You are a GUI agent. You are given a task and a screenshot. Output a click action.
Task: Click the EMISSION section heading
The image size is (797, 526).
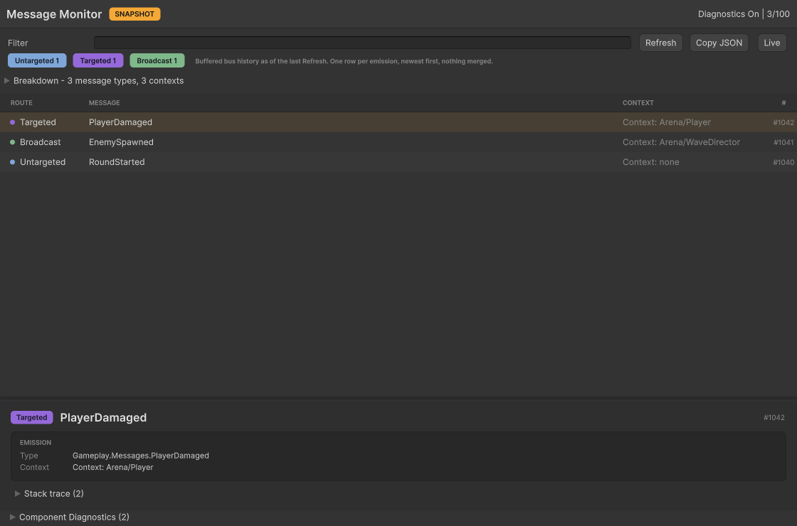tap(36, 443)
